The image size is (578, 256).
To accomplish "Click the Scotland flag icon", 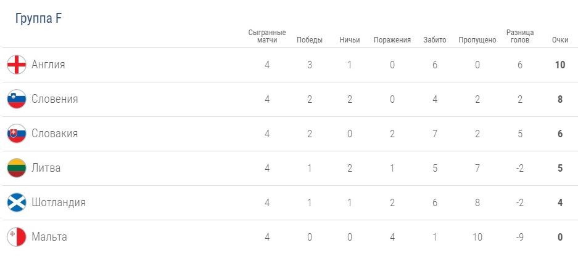I will 17,202.
